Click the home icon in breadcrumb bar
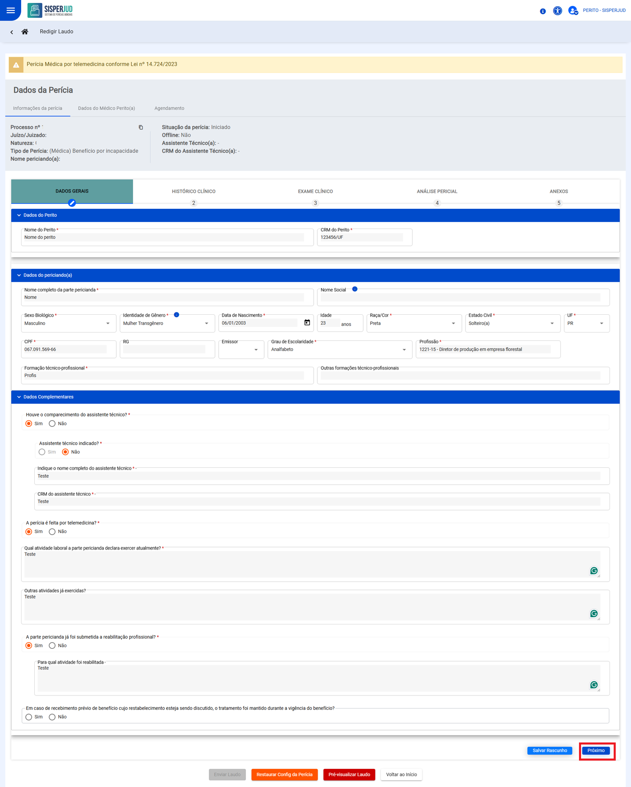The image size is (631, 787). pos(25,32)
